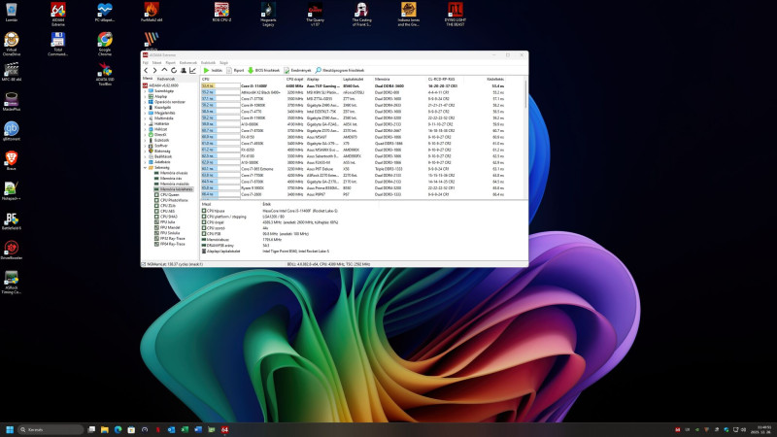Expand the Számítógép tree node
The height and width of the screenshot is (437, 777).
146,91
